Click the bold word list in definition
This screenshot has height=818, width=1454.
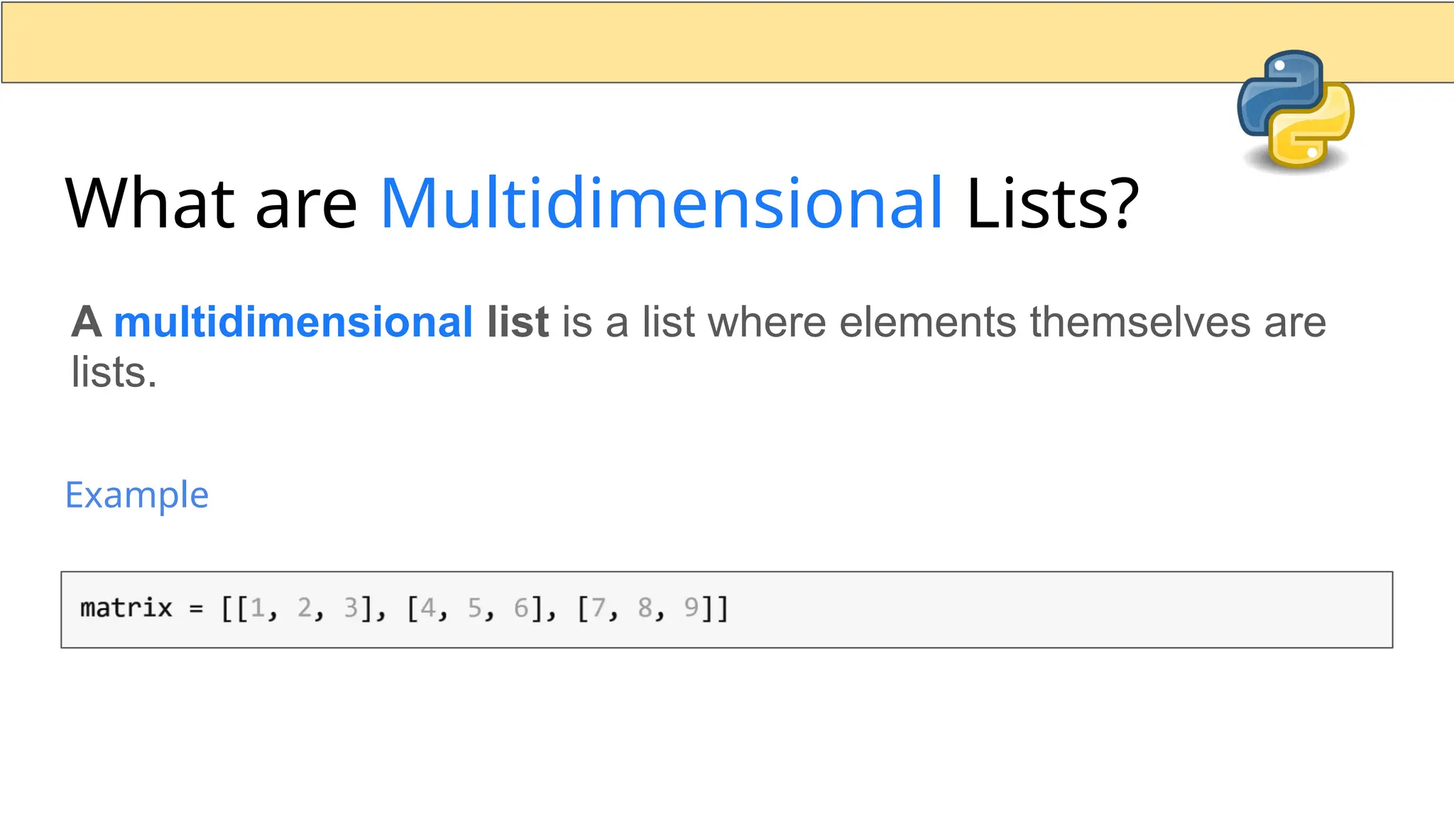pyautogui.click(x=518, y=322)
